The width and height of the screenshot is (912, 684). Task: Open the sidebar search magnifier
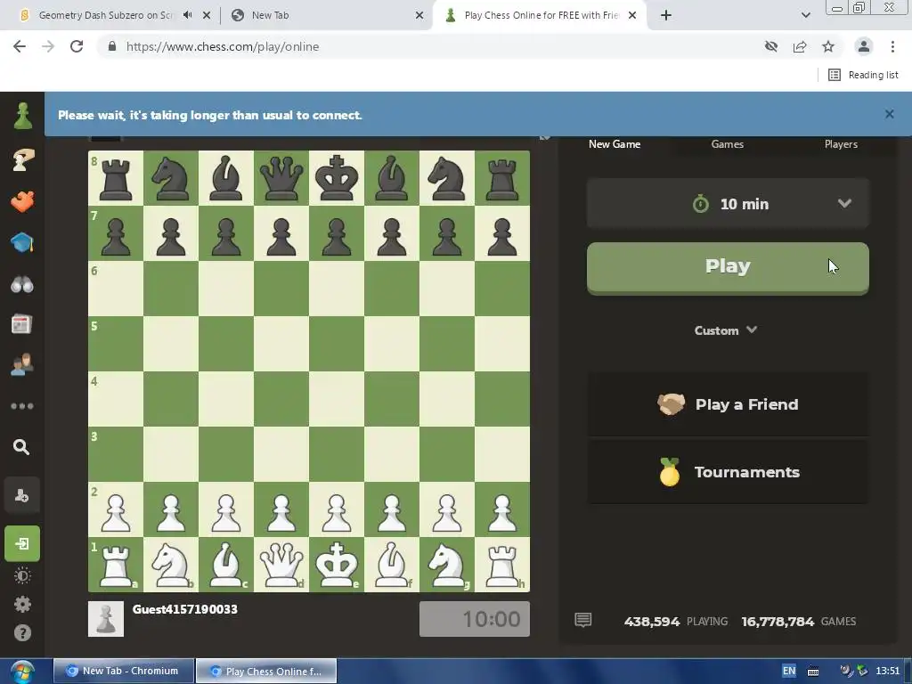coord(21,447)
